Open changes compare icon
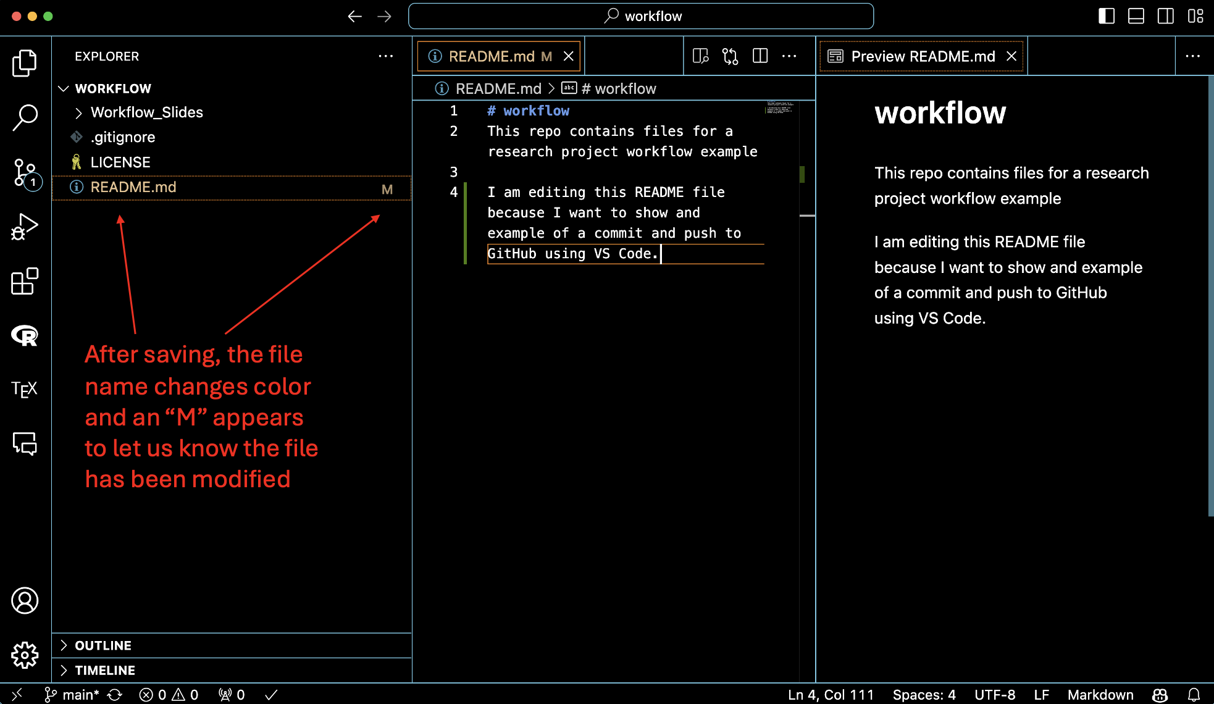 (730, 56)
